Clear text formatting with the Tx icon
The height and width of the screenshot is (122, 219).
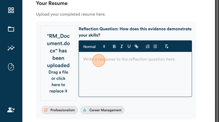(x=167, y=46)
